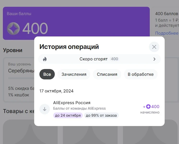
Task: Click the Ваши баллы label
Action: coord(19,14)
